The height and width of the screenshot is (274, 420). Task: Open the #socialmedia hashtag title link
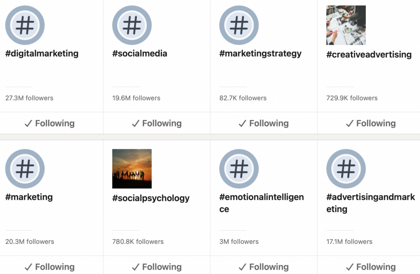pos(139,53)
